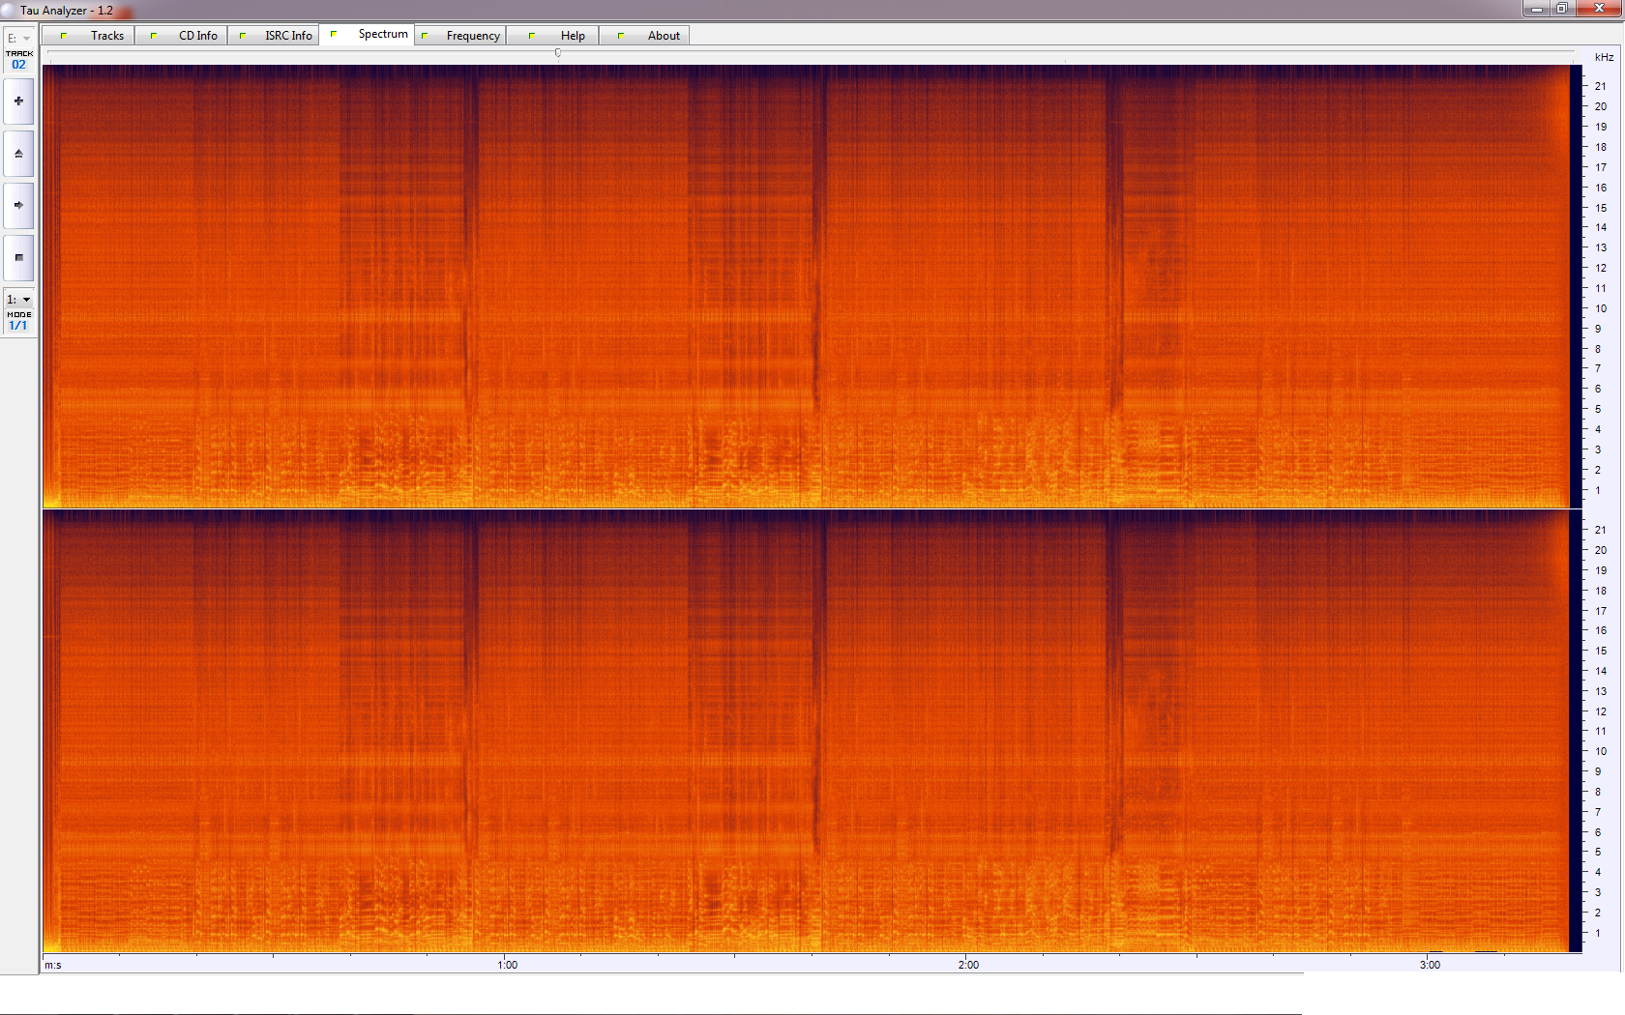The image size is (1625, 1015).
Task: Expand the mode dropdown showing 1:
Action: 19,300
